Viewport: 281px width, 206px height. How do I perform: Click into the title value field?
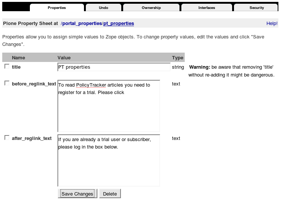coord(114,67)
